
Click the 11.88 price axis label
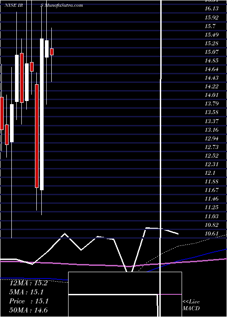coord(212,182)
